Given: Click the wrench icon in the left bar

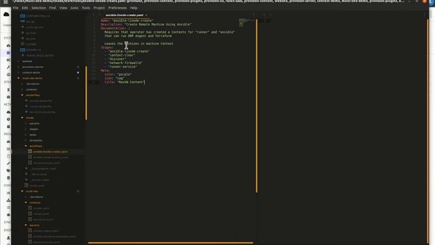Looking at the screenshot, I should (8, 67).
